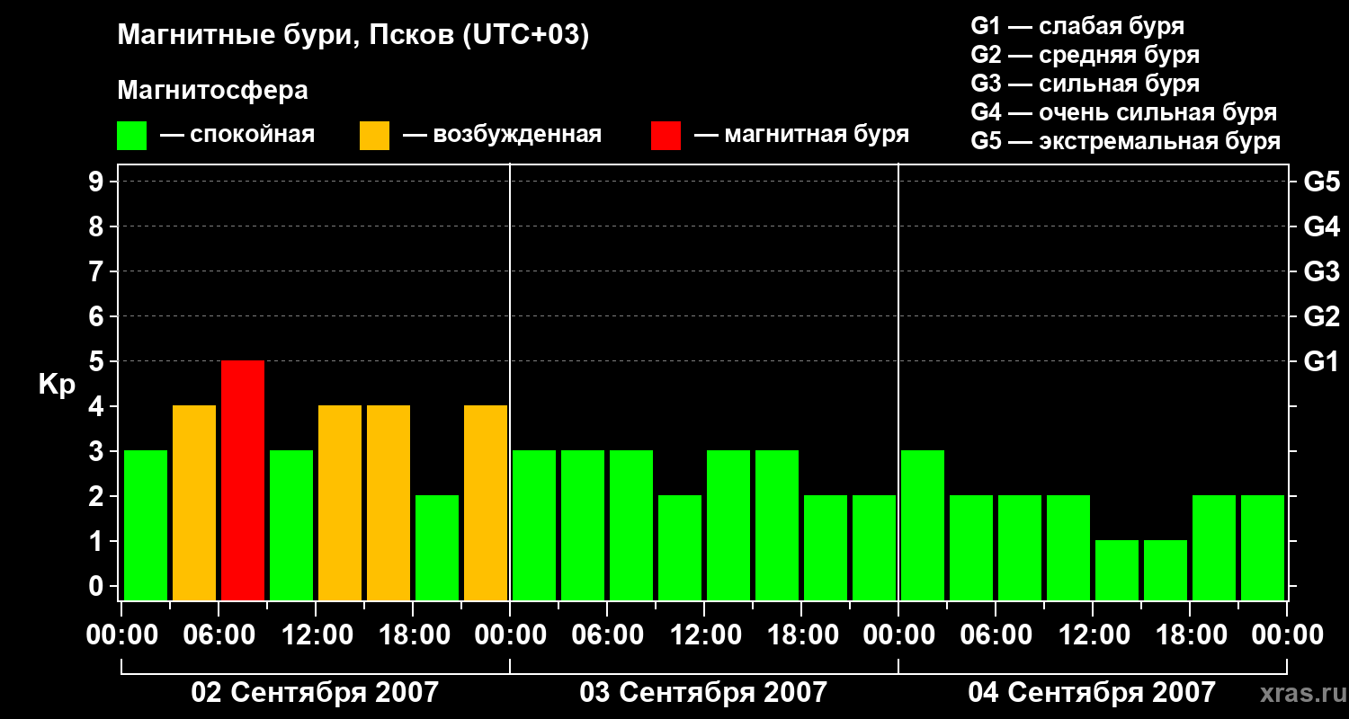
Task: Click the Kp 2 bar starting 09:00 on 03 Сентября
Action: click(680, 548)
